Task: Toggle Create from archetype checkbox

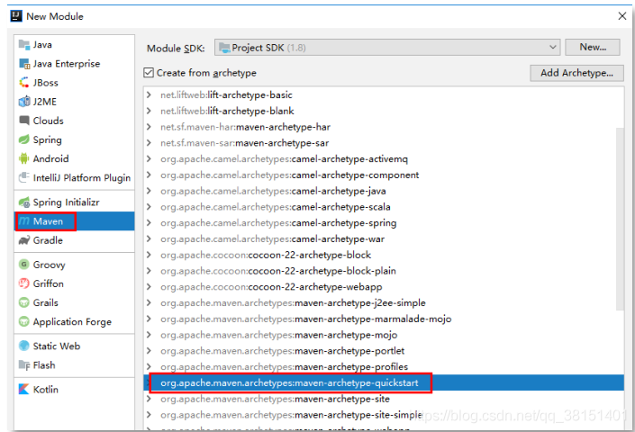Action: [149, 73]
